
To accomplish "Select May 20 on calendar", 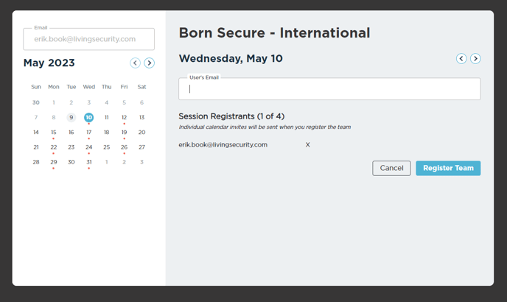I will pyautogui.click(x=141, y=133).
